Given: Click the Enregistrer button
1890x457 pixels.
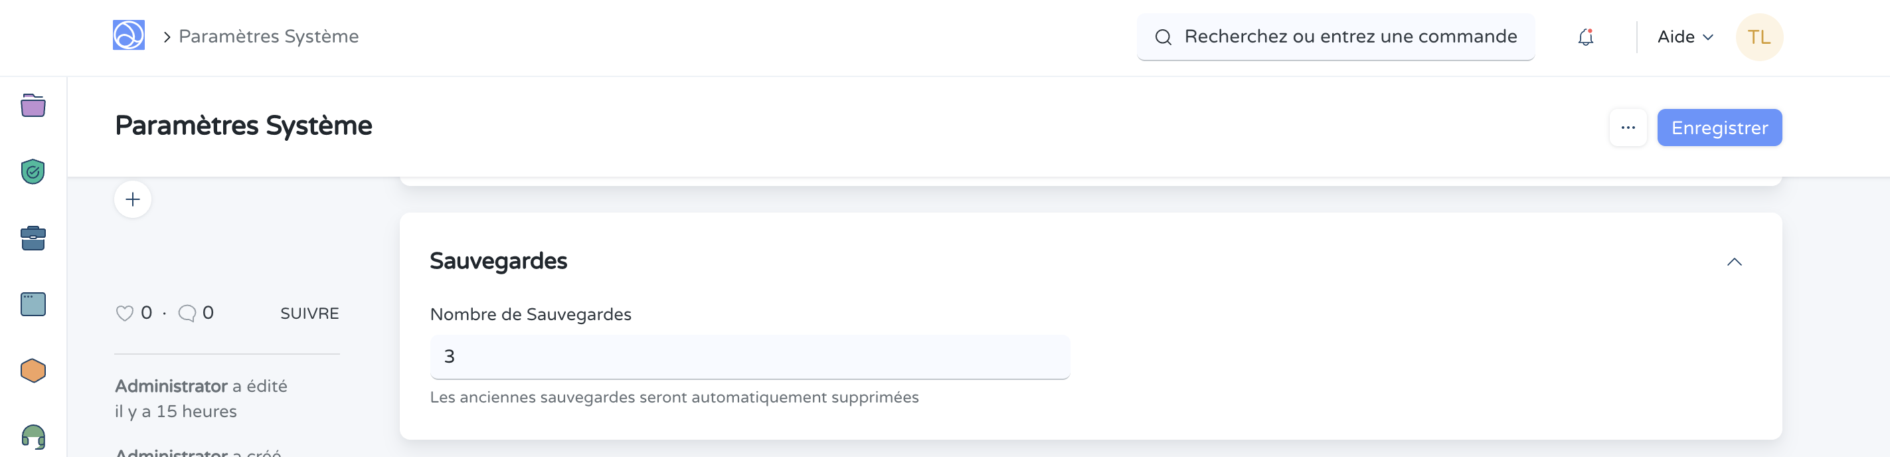Looking at the screenshot, I should [x=1720, y=126].
